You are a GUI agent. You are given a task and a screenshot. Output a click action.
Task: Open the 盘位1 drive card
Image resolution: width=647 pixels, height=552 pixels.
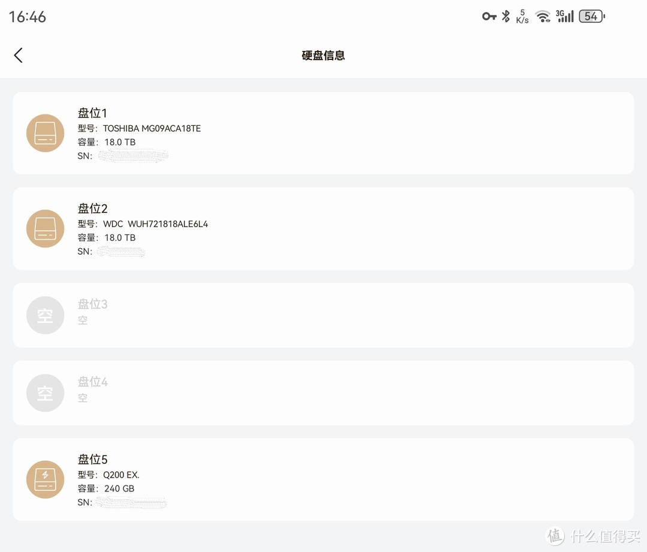pyautogui.click(x=323, y=133)
